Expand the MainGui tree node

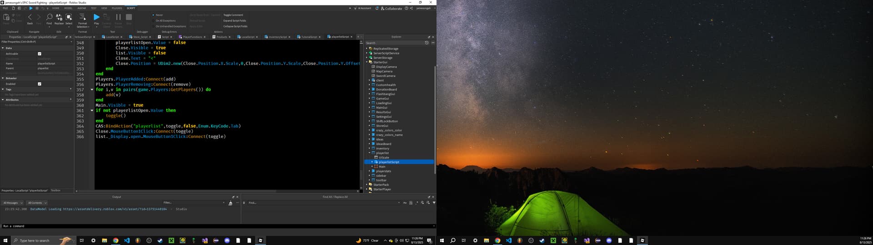pyautogui.click(x=370, y=108)
